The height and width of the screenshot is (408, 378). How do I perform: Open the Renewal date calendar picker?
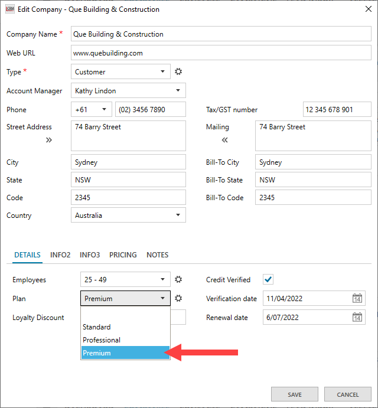pos(357,318)
